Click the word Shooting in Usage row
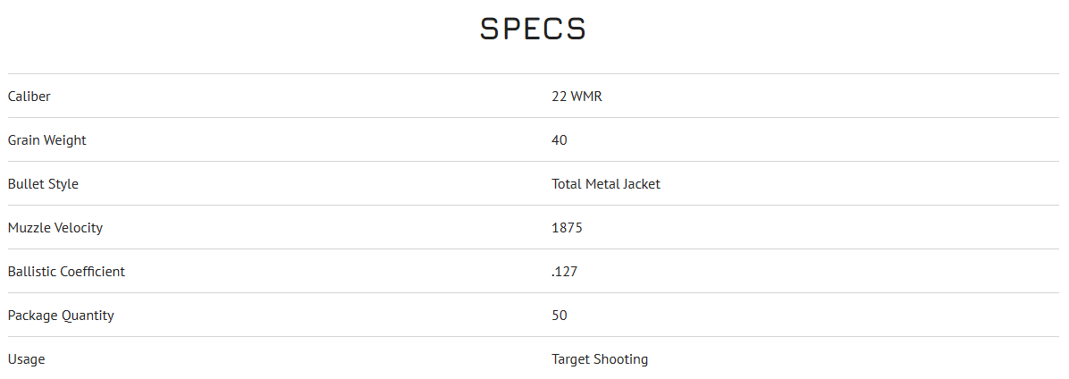 coord(621,359)
